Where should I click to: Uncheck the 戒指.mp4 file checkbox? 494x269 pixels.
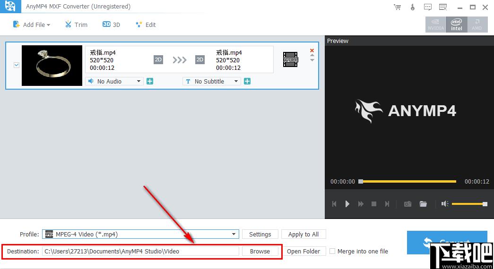[17, 65]
